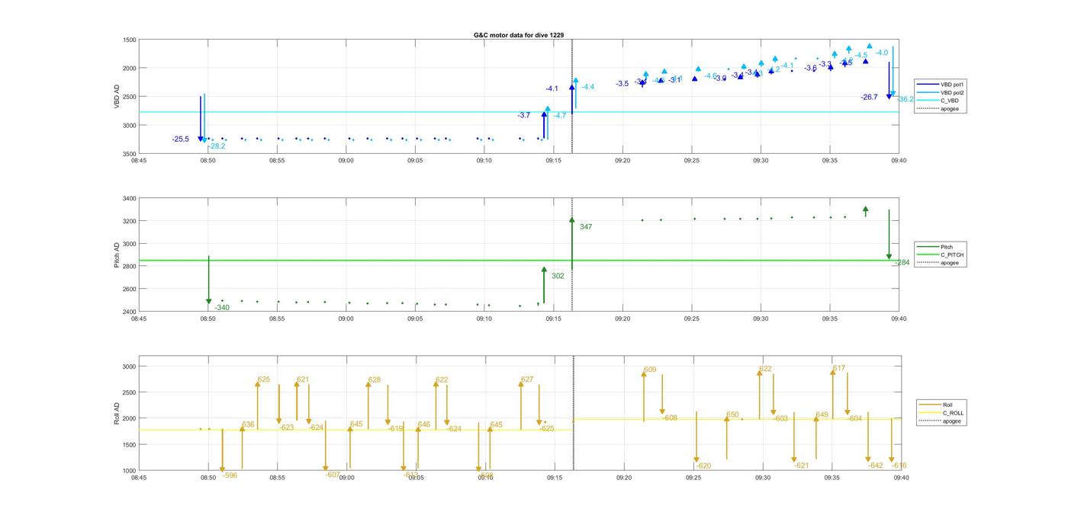
Task: Click the '-623' roll data label
Action: (x=286, y=427)
